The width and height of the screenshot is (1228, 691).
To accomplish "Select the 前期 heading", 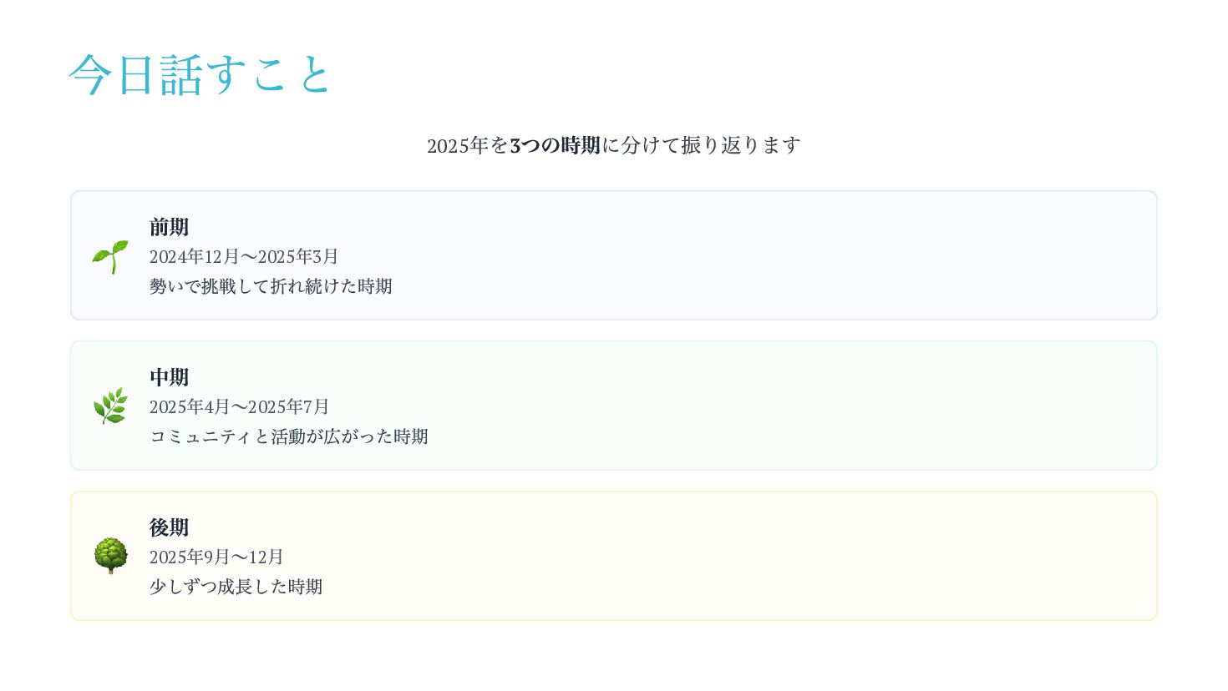I will point(169,227).
